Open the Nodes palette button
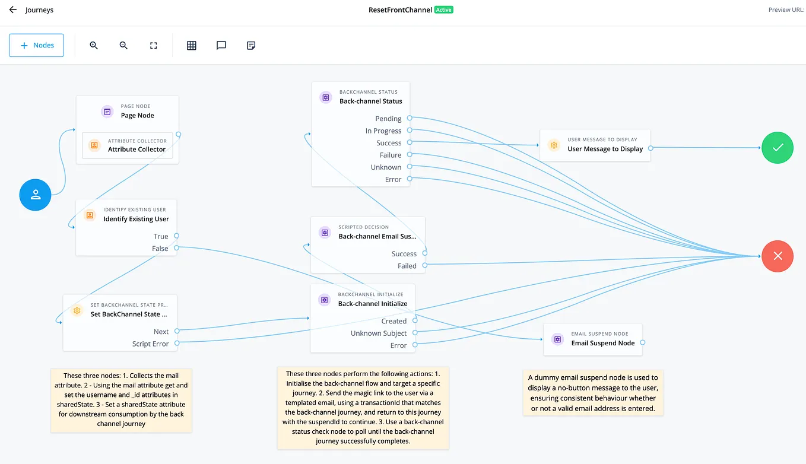The width and height of the screenshot is (806, 464). [36, 45]
